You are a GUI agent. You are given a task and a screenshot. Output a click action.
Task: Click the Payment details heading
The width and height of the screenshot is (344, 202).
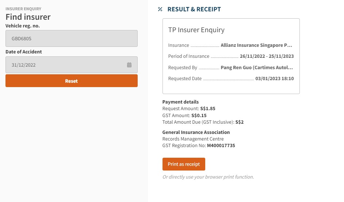180,102
